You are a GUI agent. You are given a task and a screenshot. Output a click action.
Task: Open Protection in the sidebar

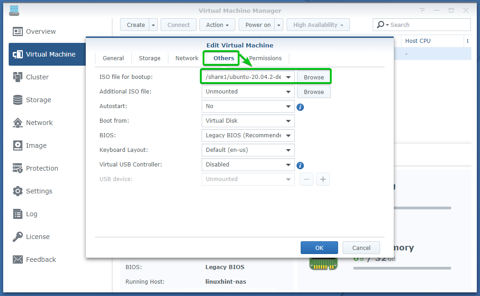(42, 168)
